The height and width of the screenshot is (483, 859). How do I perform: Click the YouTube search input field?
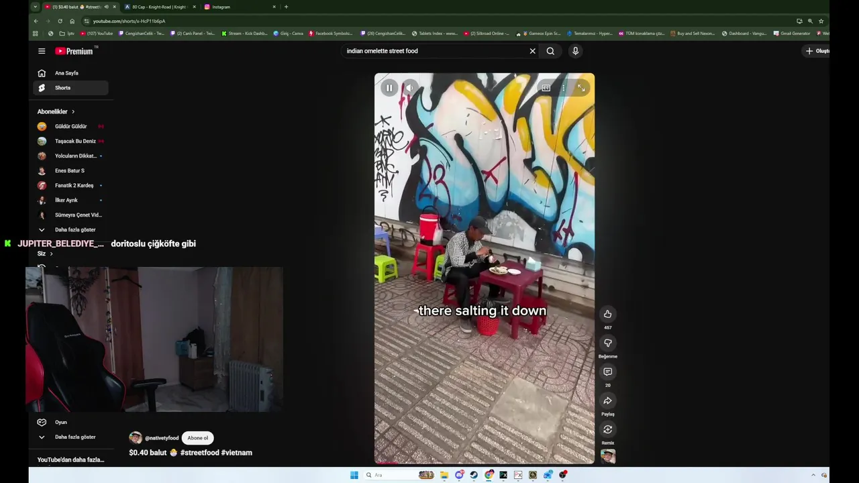click(x=435, y=51)
